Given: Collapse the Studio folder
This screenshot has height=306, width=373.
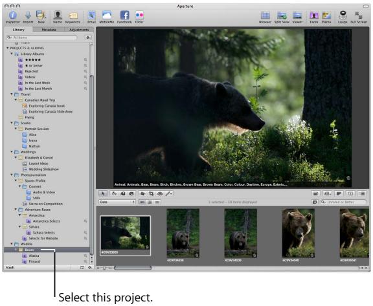Looking at the screenshot, I should [12, 123].
